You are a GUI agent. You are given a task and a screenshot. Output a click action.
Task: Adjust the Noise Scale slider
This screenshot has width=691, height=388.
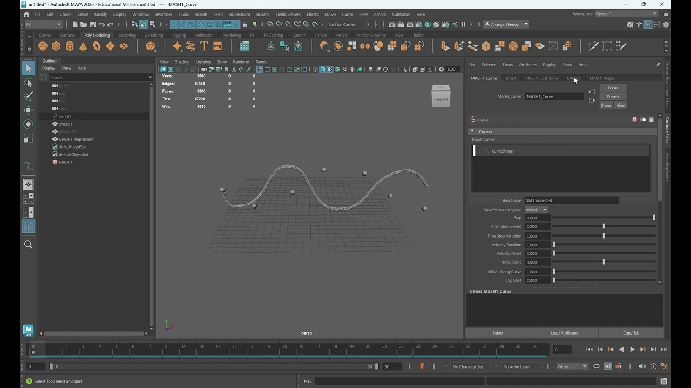coord(604,262)
